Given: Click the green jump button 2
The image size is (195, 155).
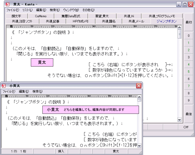Looking at the screenshot, I should pos(189,50).
